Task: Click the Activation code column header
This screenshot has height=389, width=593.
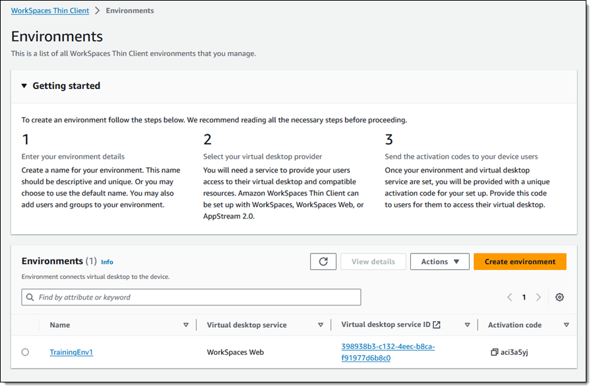Action: [x=515, y=325]
